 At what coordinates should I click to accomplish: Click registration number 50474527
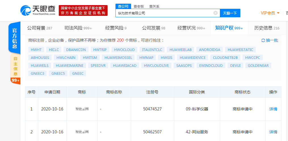tap(152, 109)
